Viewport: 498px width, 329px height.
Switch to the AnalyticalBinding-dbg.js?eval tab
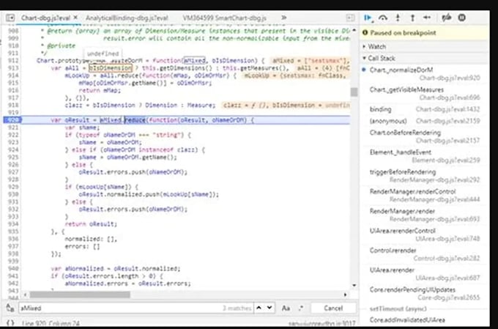point(127,18)
